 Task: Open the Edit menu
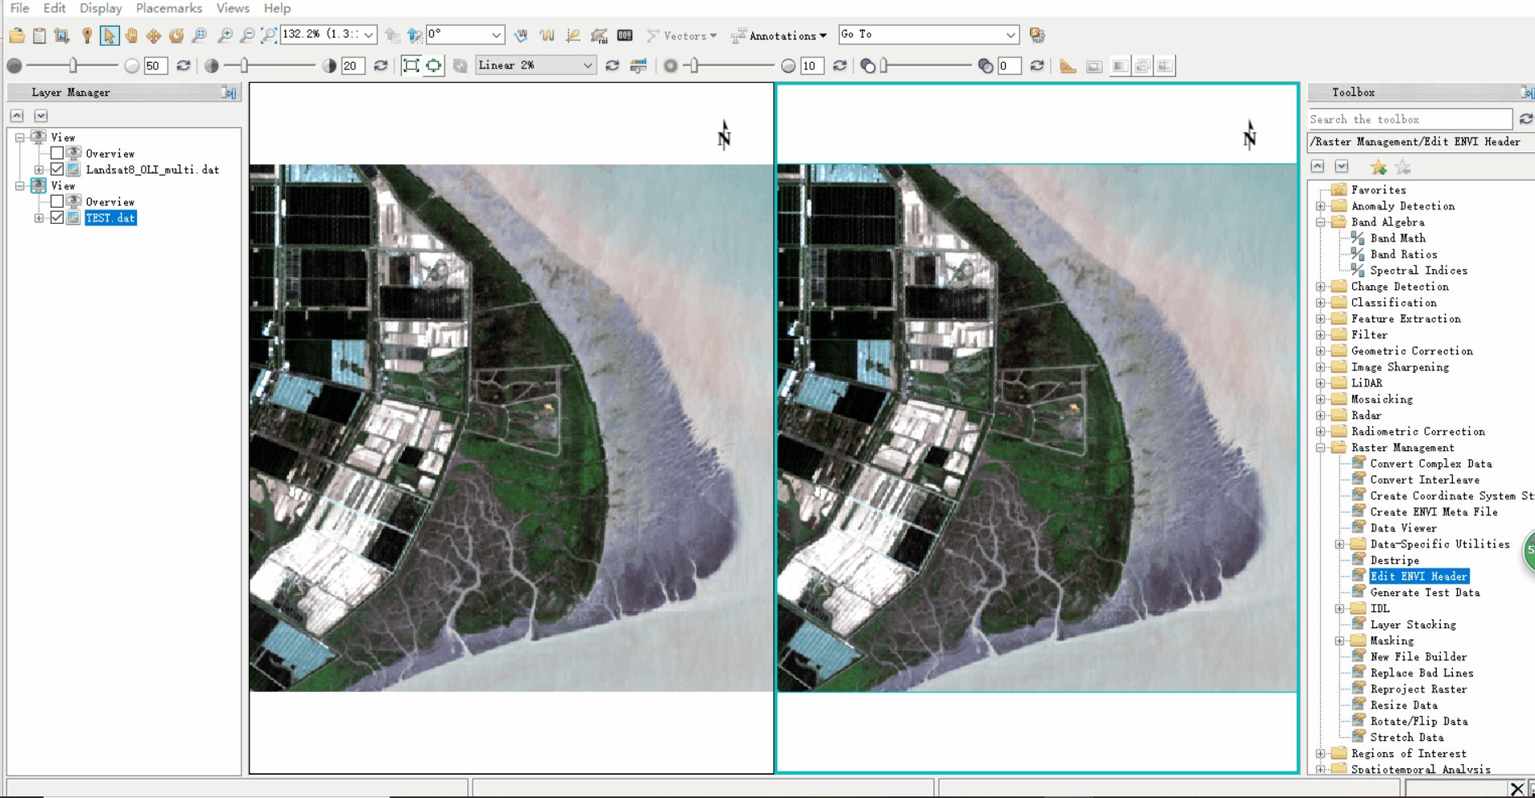pos(54,8)
